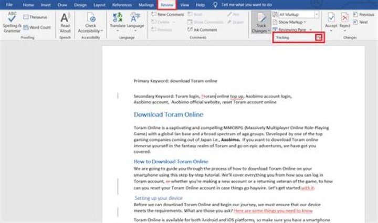Screen dimensions: 378x223
Task: Open the Track Changes dropdown arrow
Action: (x=269, y=31)
